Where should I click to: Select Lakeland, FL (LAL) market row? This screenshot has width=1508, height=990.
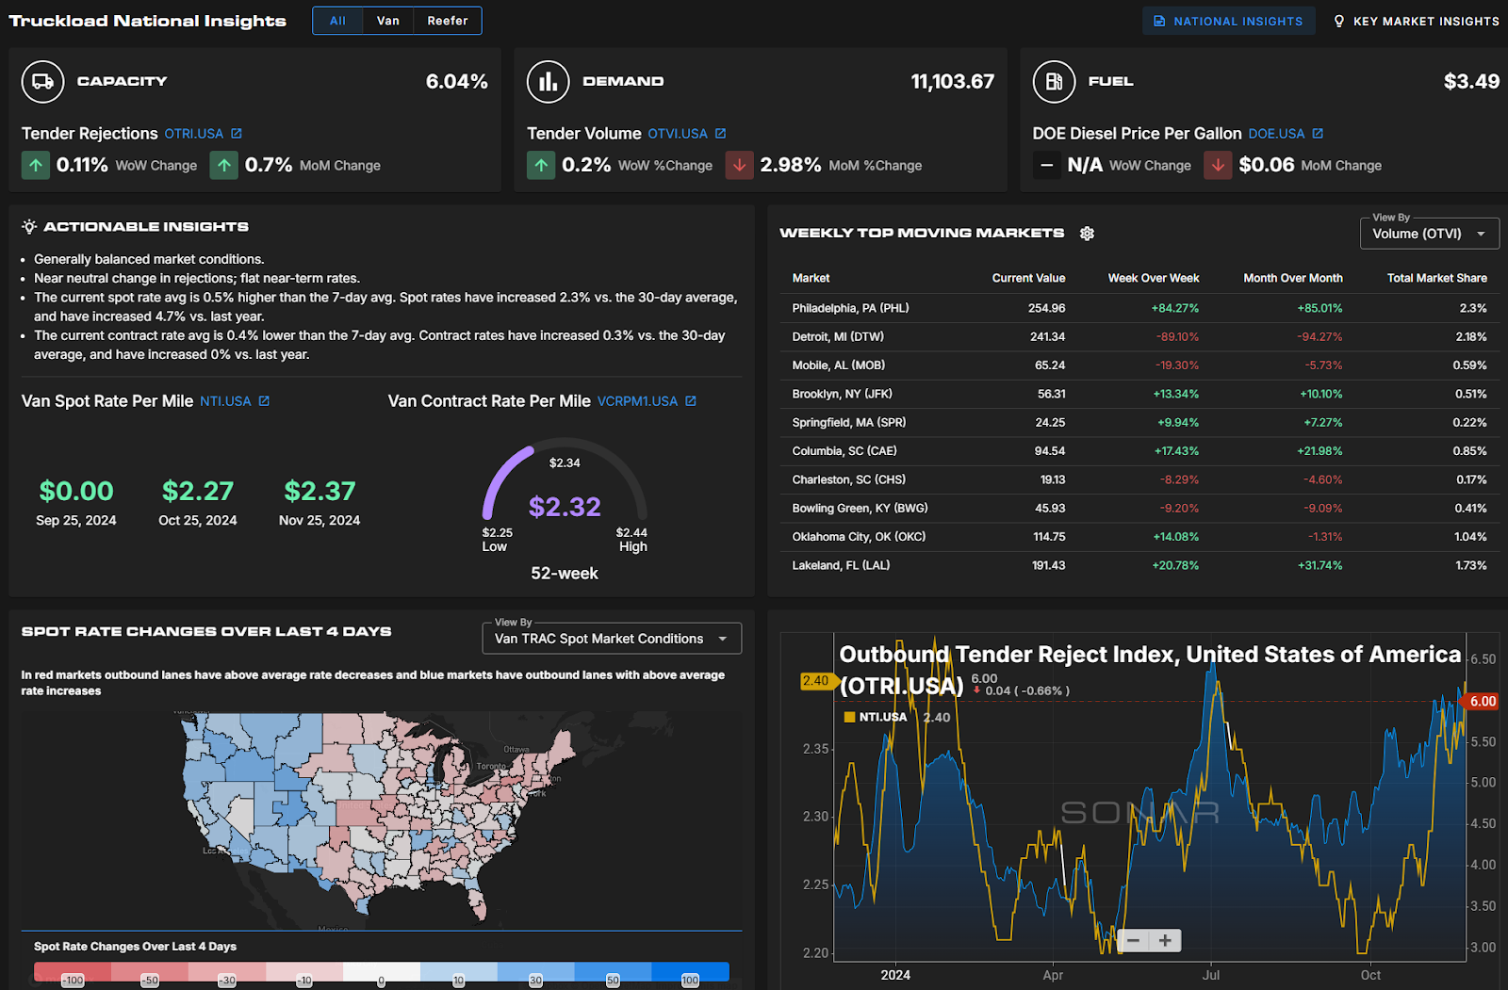[1139, 565]
